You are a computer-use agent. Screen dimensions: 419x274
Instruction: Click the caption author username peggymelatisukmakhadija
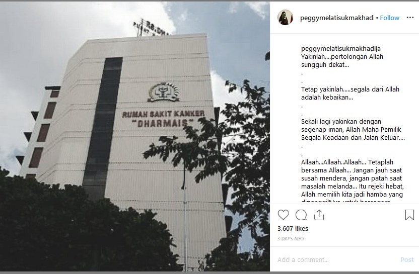[341, 49]
